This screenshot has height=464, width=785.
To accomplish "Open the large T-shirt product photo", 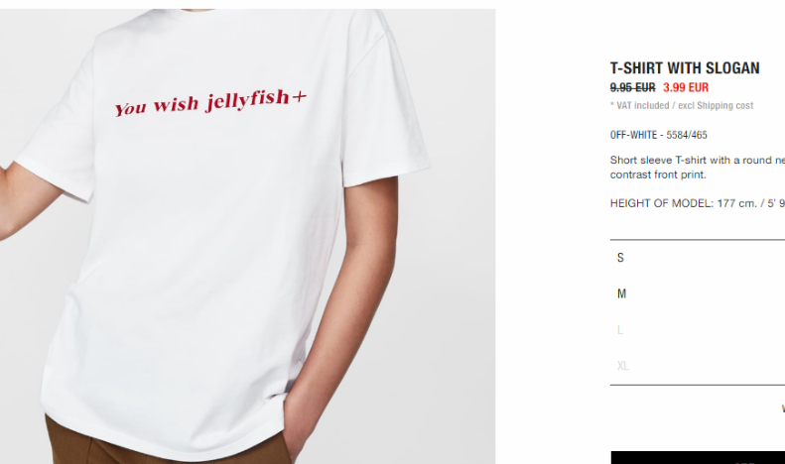I will pos(247,236).
